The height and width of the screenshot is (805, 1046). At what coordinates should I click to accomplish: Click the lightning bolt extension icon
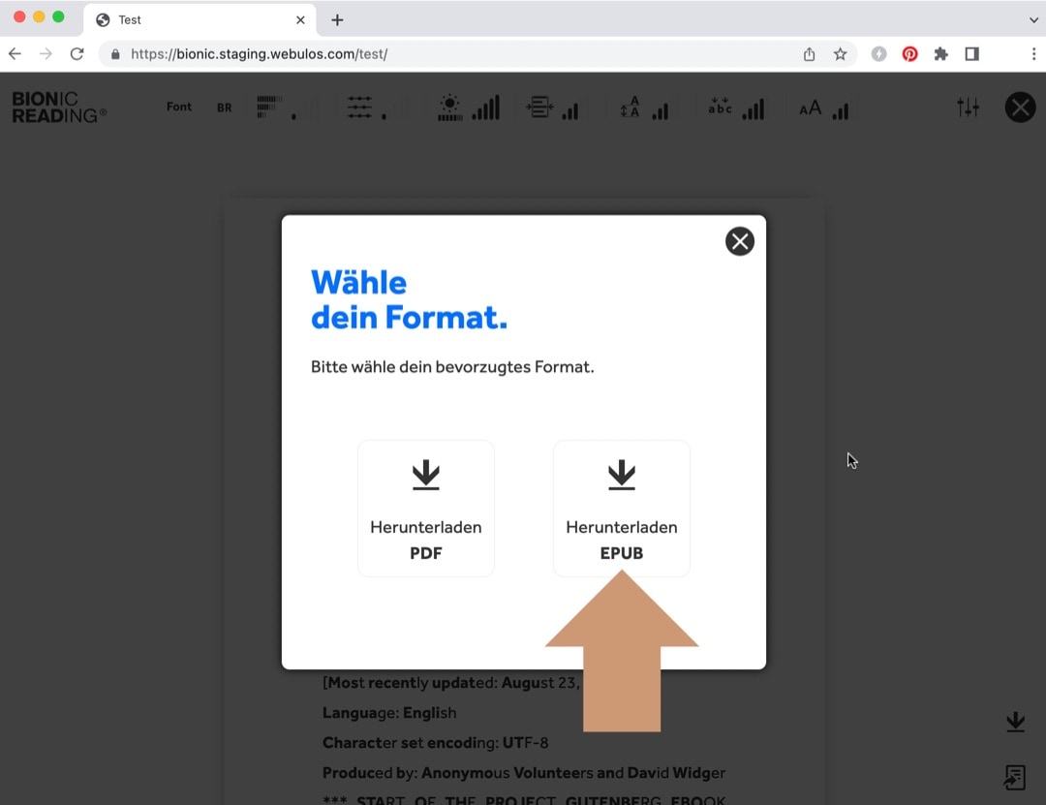click(x=878, y=54)
